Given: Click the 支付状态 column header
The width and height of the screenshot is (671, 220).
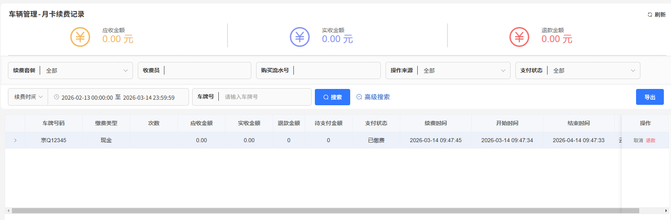Looking at the screenshot, I should (376, 123).
